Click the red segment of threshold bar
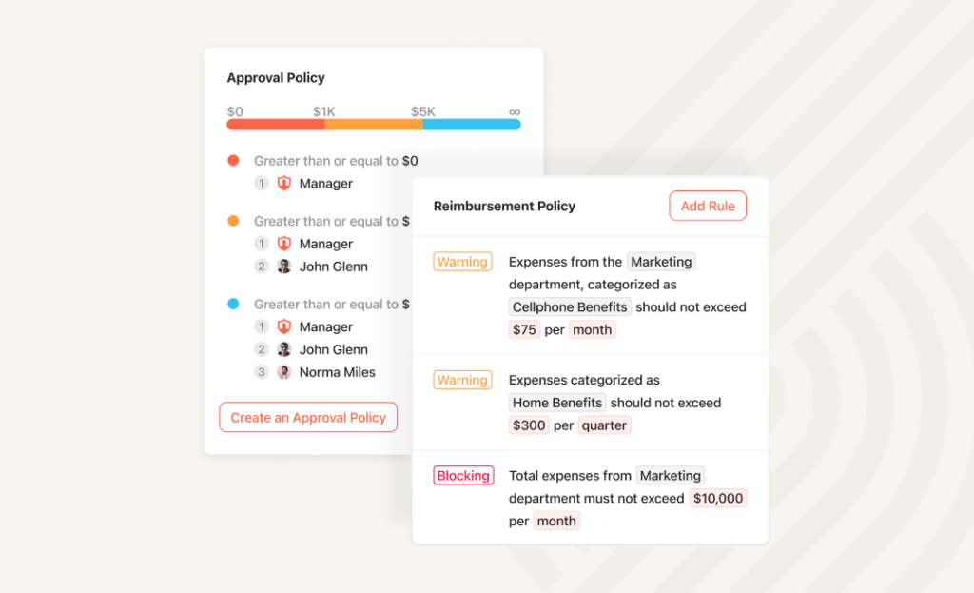The image size is (974, 593). point(276,125)
